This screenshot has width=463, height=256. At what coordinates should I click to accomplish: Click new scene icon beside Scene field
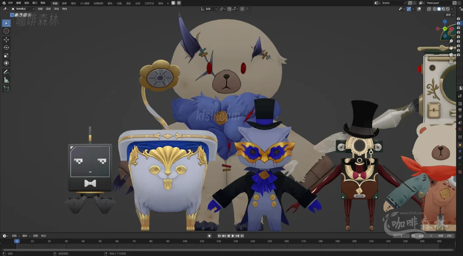[x=410, y=3]
